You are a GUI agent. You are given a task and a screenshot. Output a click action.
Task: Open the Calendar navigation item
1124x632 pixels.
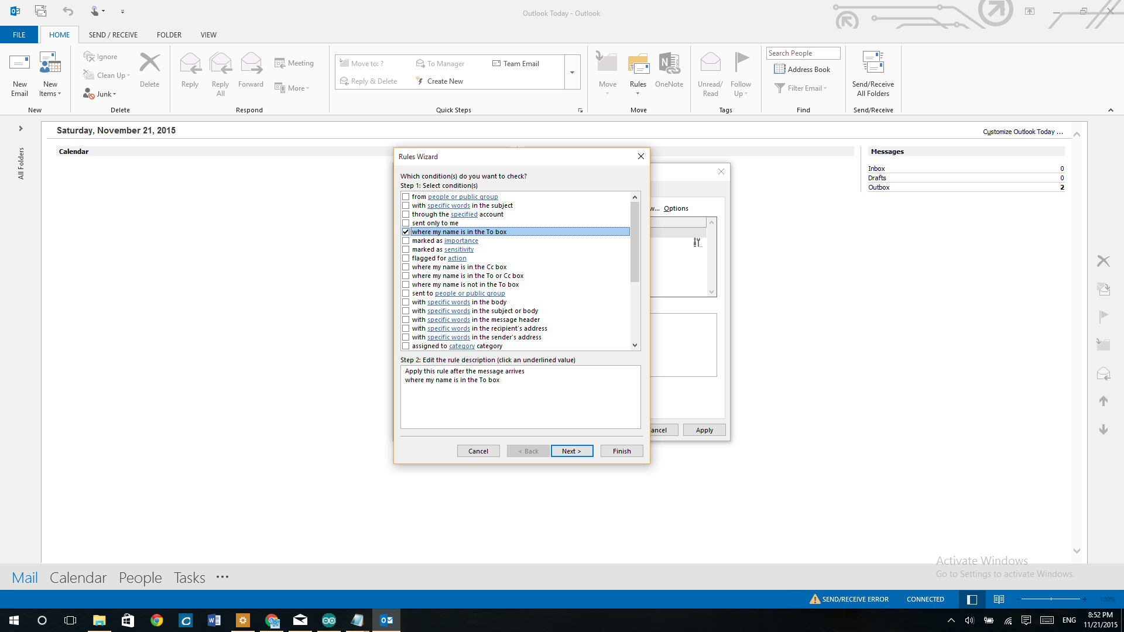pos(78,578)
